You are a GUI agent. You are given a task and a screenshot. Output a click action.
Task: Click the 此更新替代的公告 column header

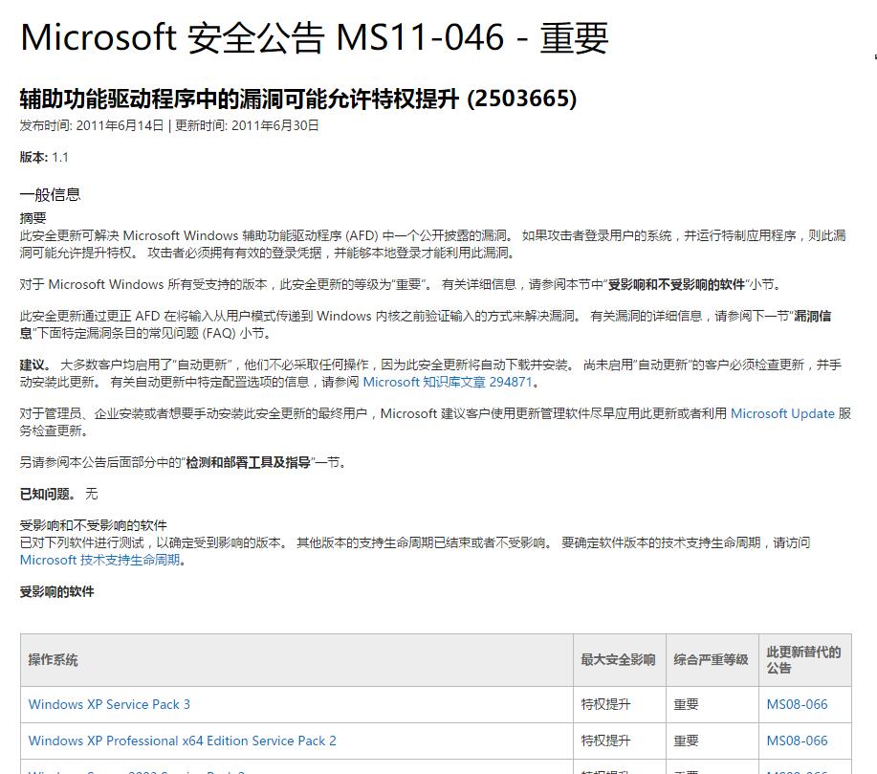coord(803,660)
